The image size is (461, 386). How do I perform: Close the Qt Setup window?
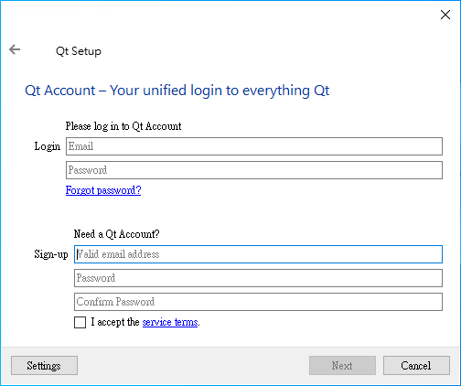[x=445, y=15]
